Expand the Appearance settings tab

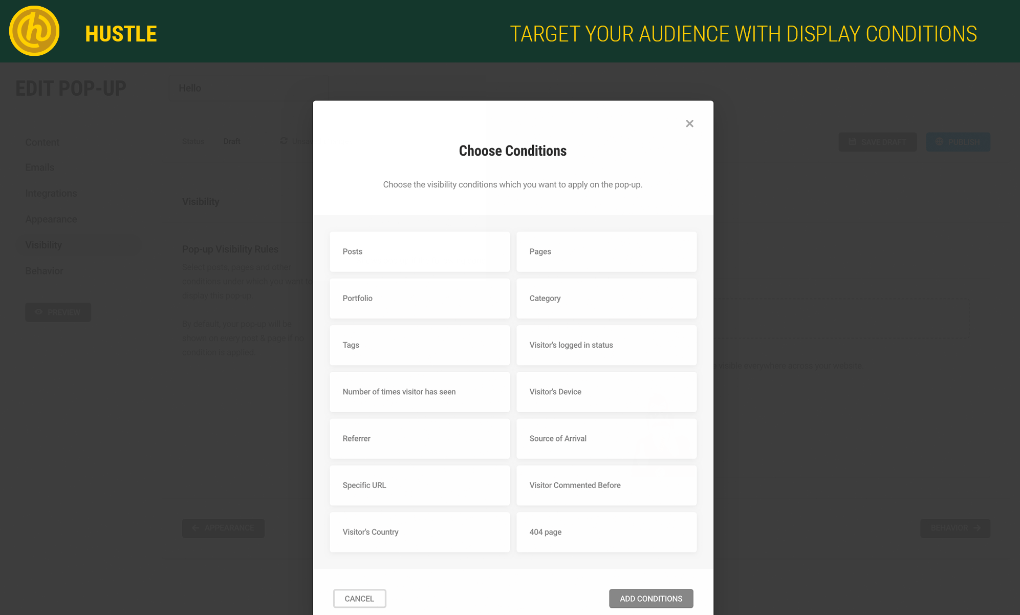coord(50,219)
